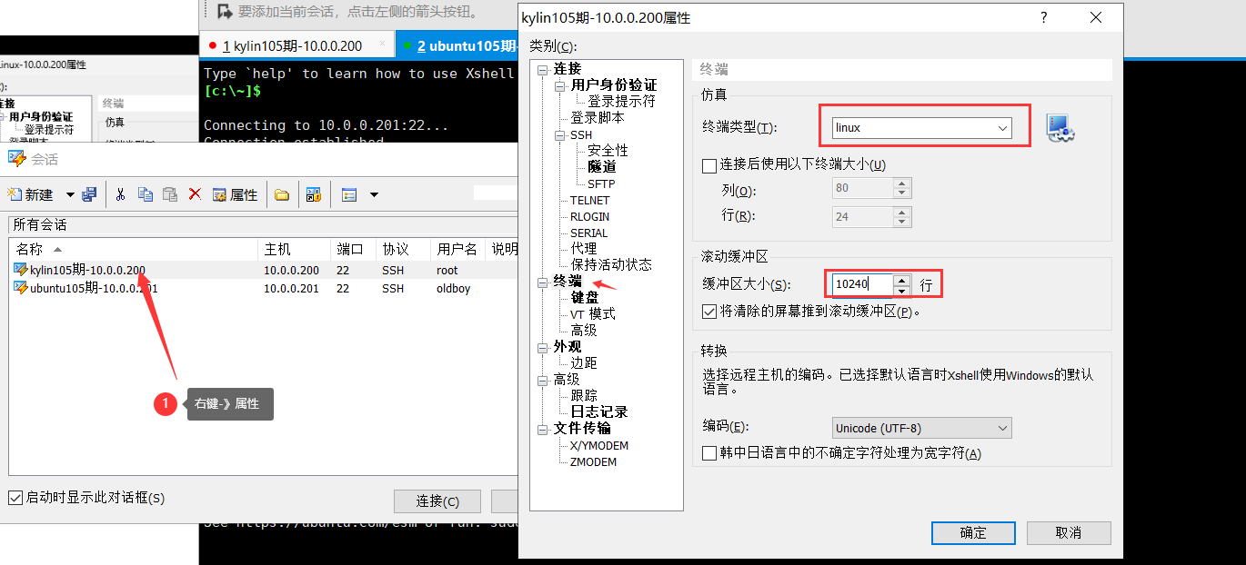
Task: Select 隧道 under SSH
Action: [x=601, y=167]
